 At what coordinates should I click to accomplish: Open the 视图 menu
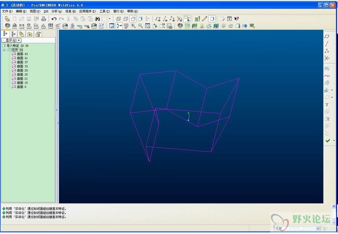35,11
